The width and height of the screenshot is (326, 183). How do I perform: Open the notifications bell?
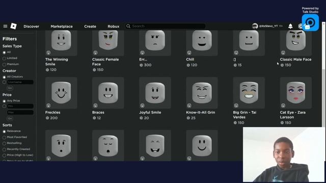coord(290,26)
